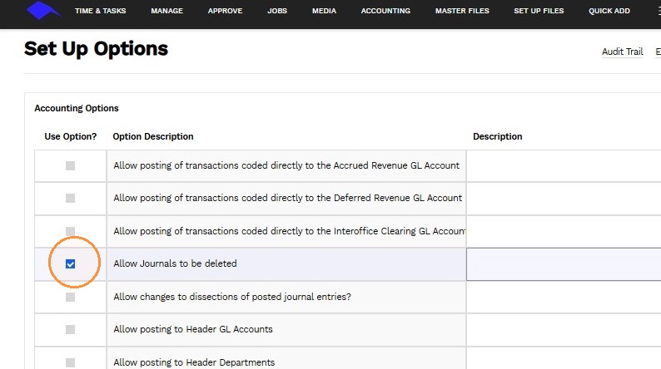The height and width of the screenshot is (369, 661).
Task: Open the Approve menu
Action: [225, 11]
